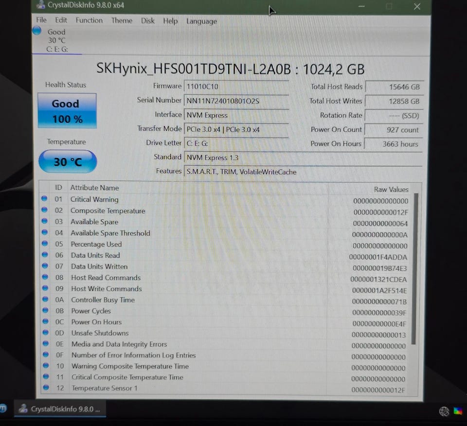Click Total Host Writes value 12858 GB
Image resolution: width=467 pixels, height=426 pixels.
394,101
